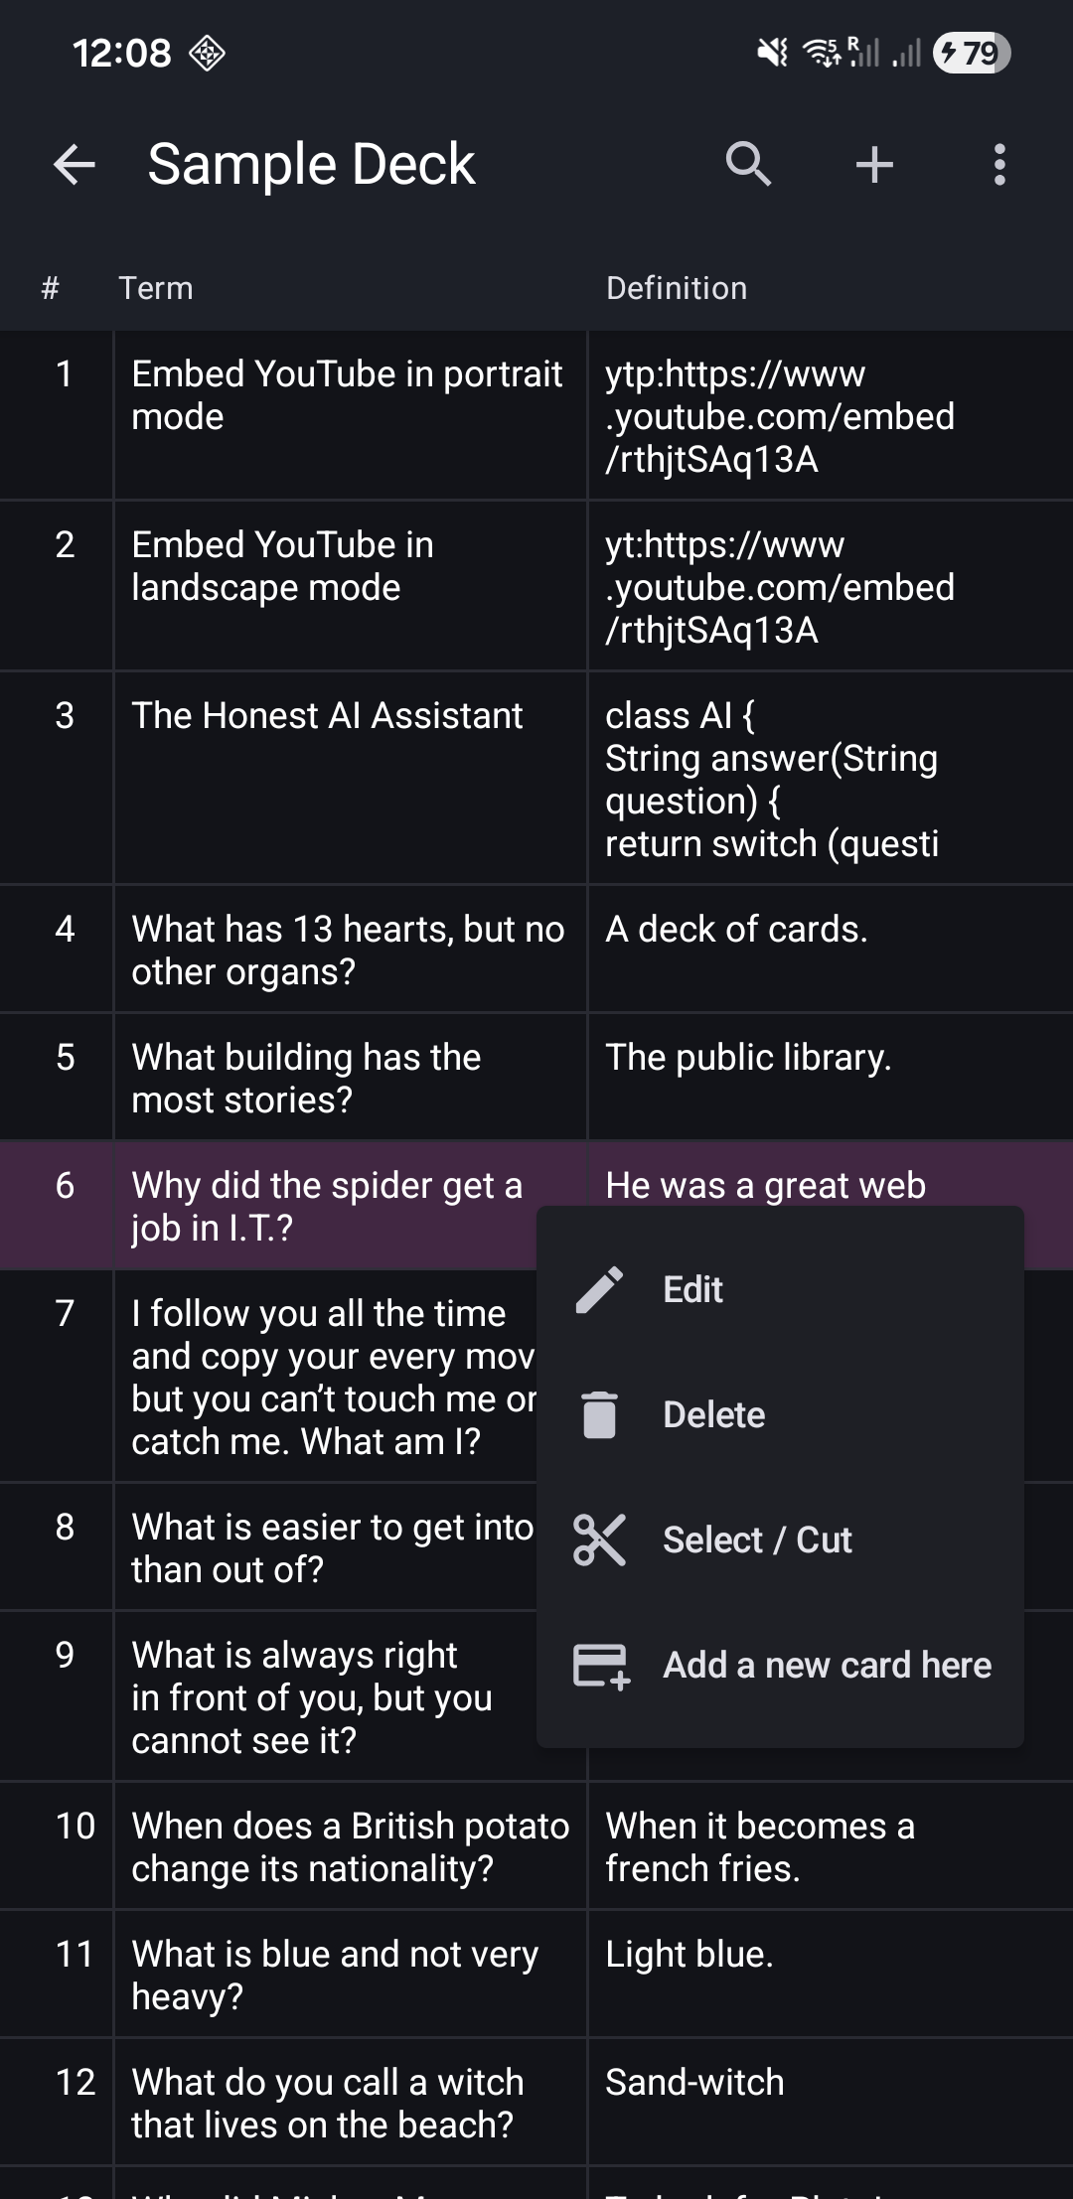Tap the battery indicator in status bar
Screen dimensions: 1073x2199
[x=971, y=53]
